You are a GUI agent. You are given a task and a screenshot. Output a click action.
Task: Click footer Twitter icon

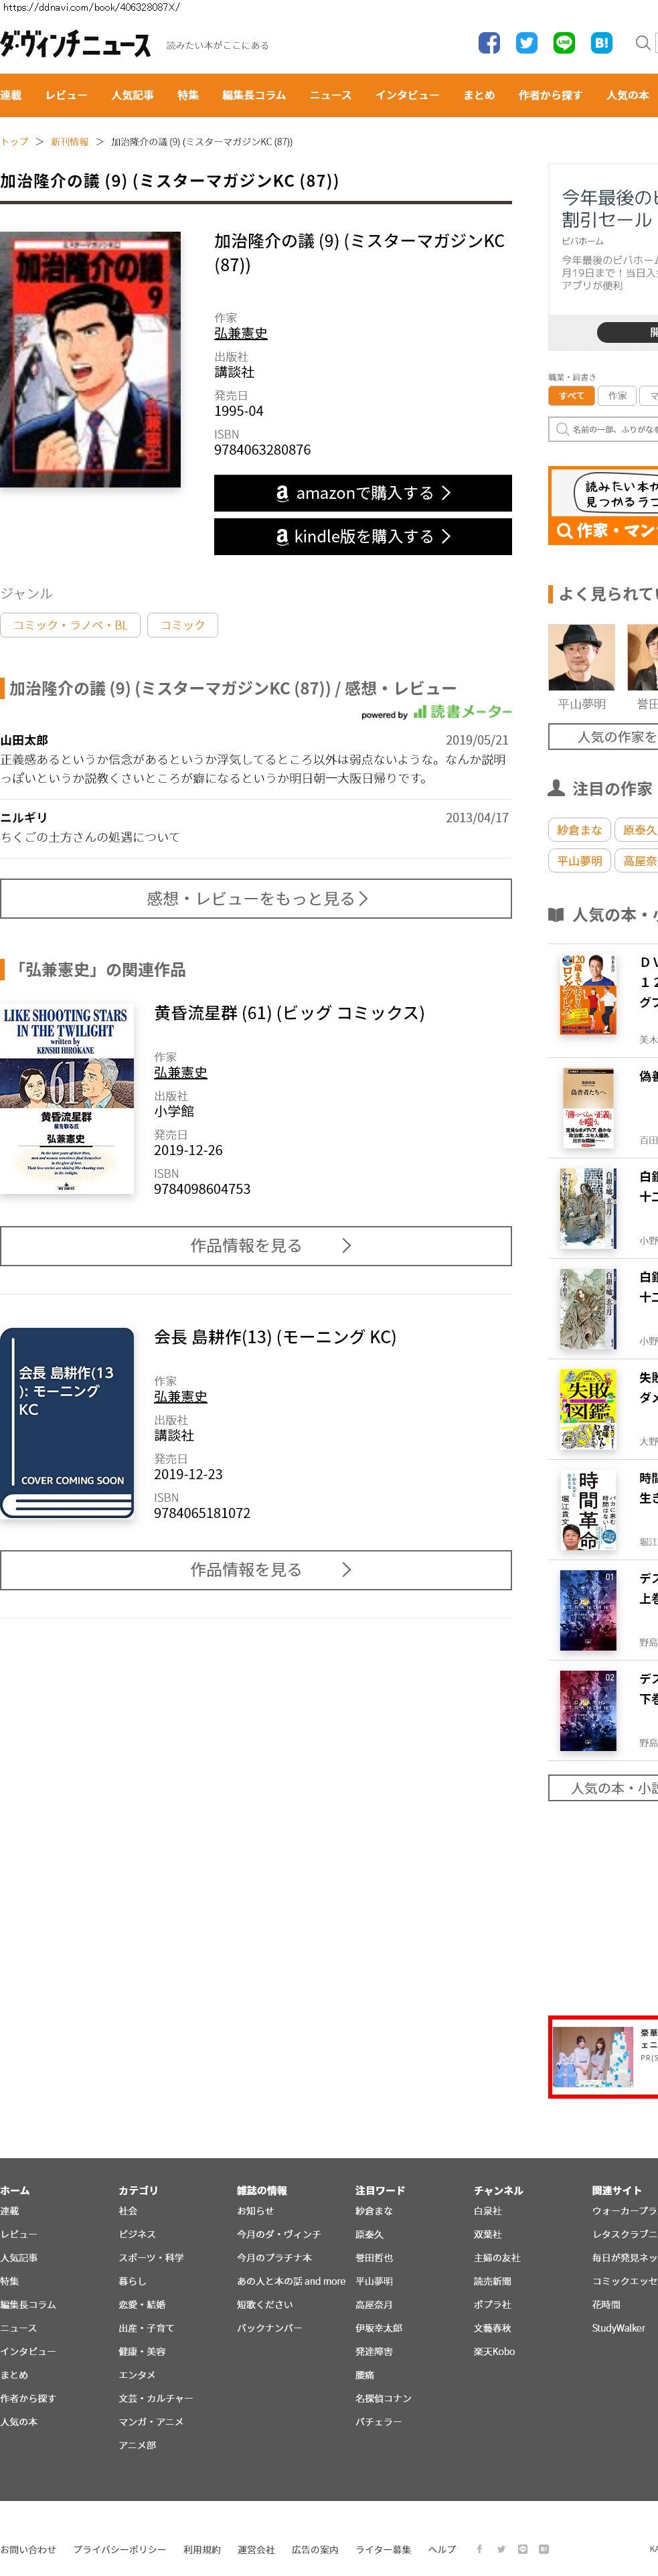[501, 2549]
